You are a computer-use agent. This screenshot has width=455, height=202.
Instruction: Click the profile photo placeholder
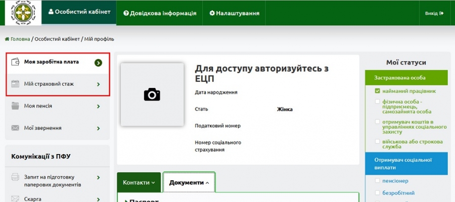[x=152, y=94]
